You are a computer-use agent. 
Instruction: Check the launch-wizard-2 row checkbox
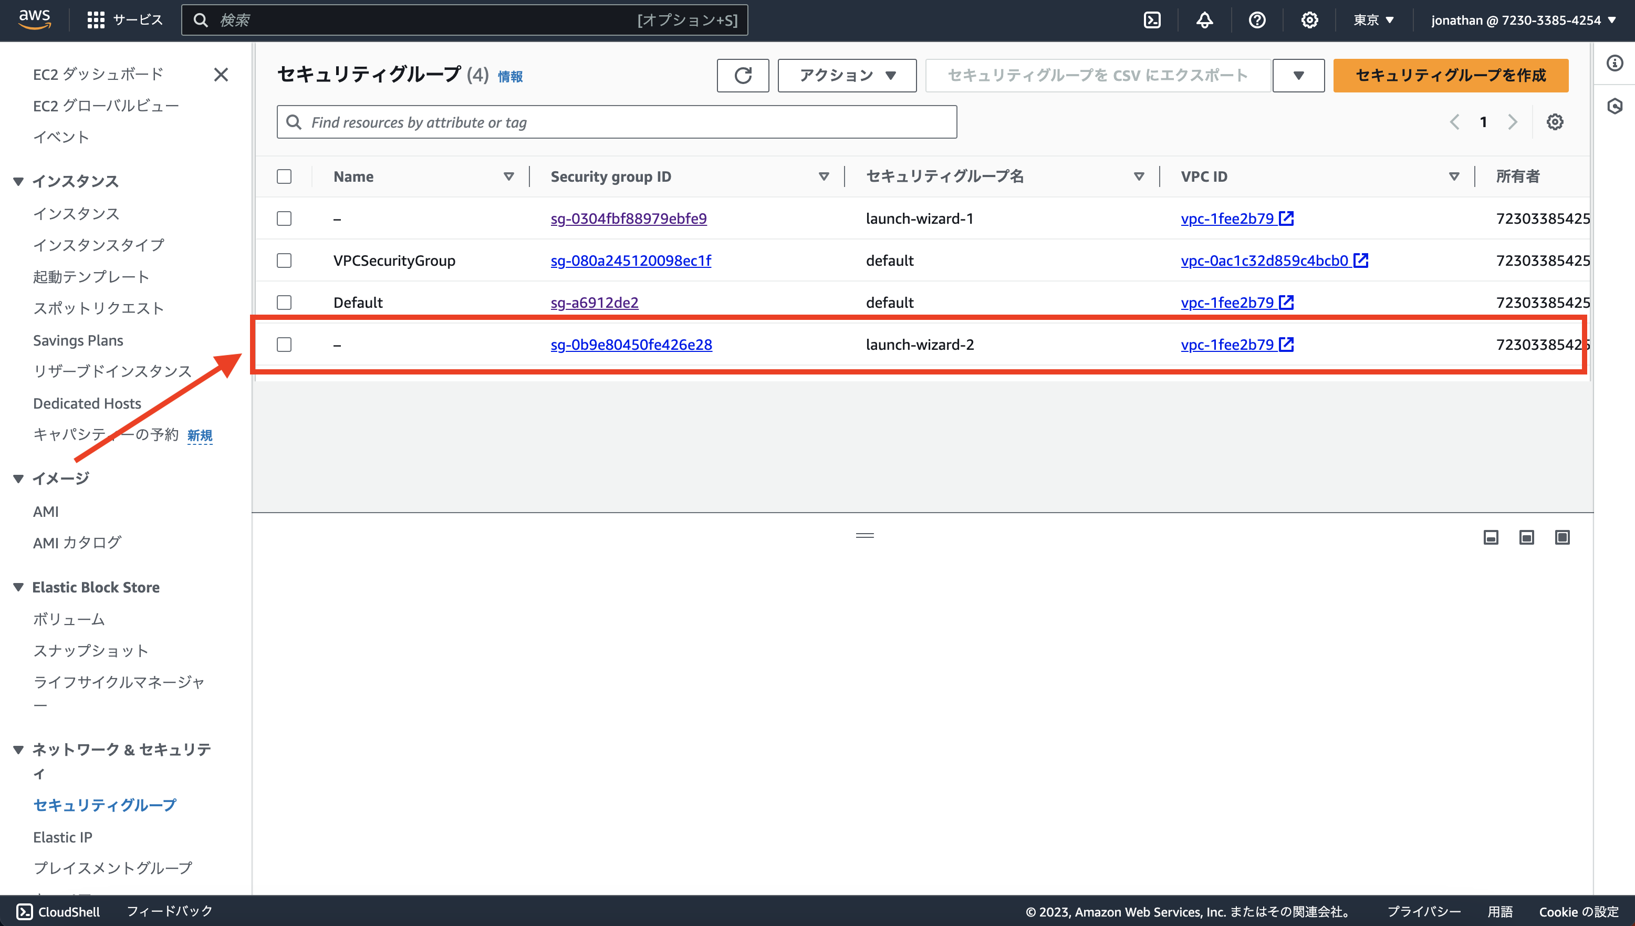coord(284,344)
